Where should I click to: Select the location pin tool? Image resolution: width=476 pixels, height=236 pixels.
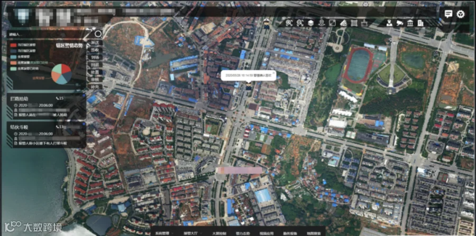[x=322, y=23]
